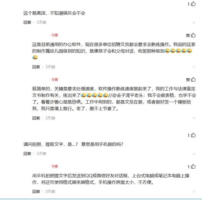The image size is (202, 200).
Task: Reply to author's 挺简单的 comment
Action: (x=36, y=118)
